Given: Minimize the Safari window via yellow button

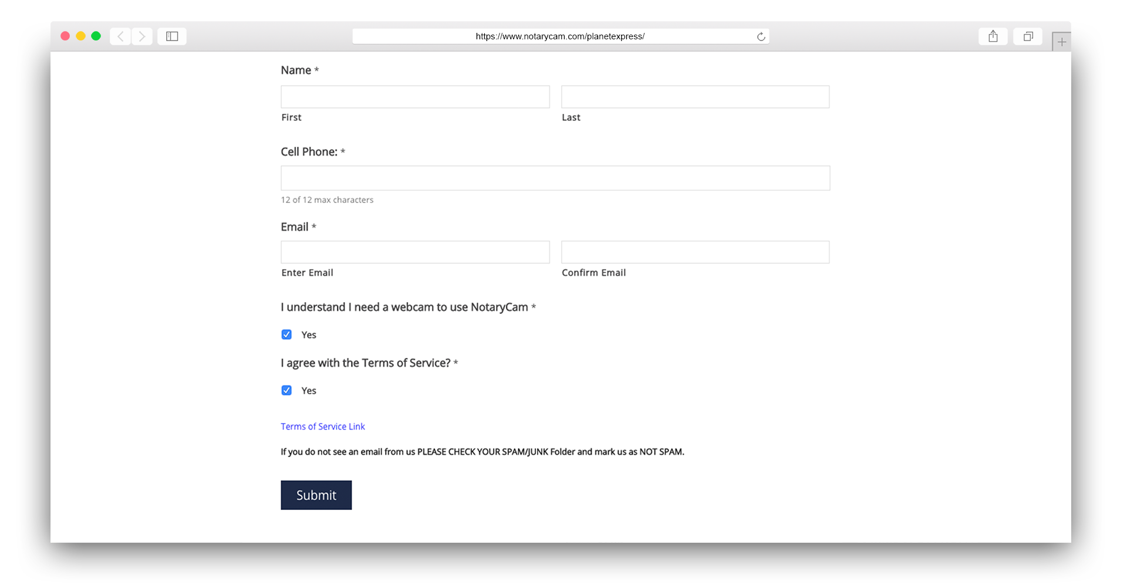Looking at the screenshot, I should coord(80,36).
